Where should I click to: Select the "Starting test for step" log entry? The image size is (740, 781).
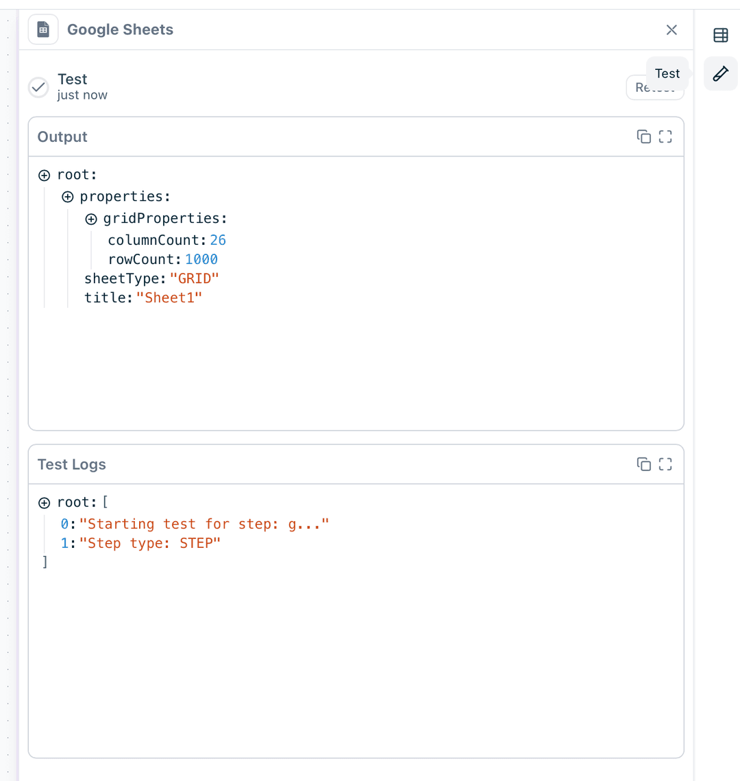tap(203, 524)
